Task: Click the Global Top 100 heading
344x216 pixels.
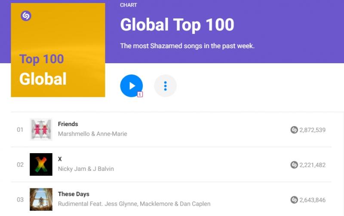Action: (177, 25)
